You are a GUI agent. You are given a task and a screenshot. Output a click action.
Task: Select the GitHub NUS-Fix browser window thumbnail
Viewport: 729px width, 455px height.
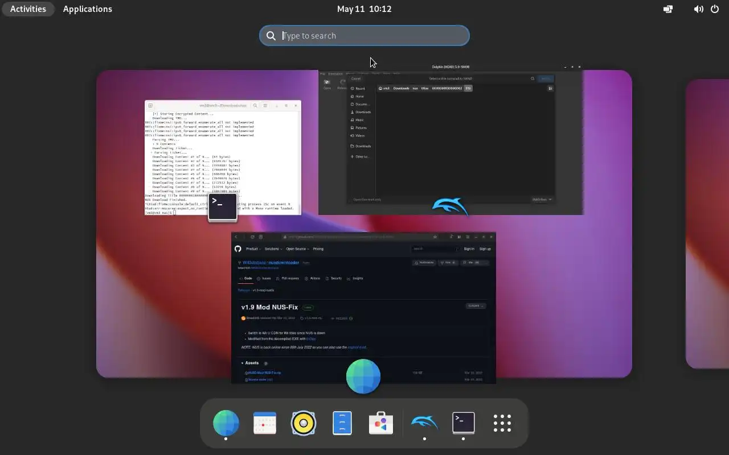(363, 308)
